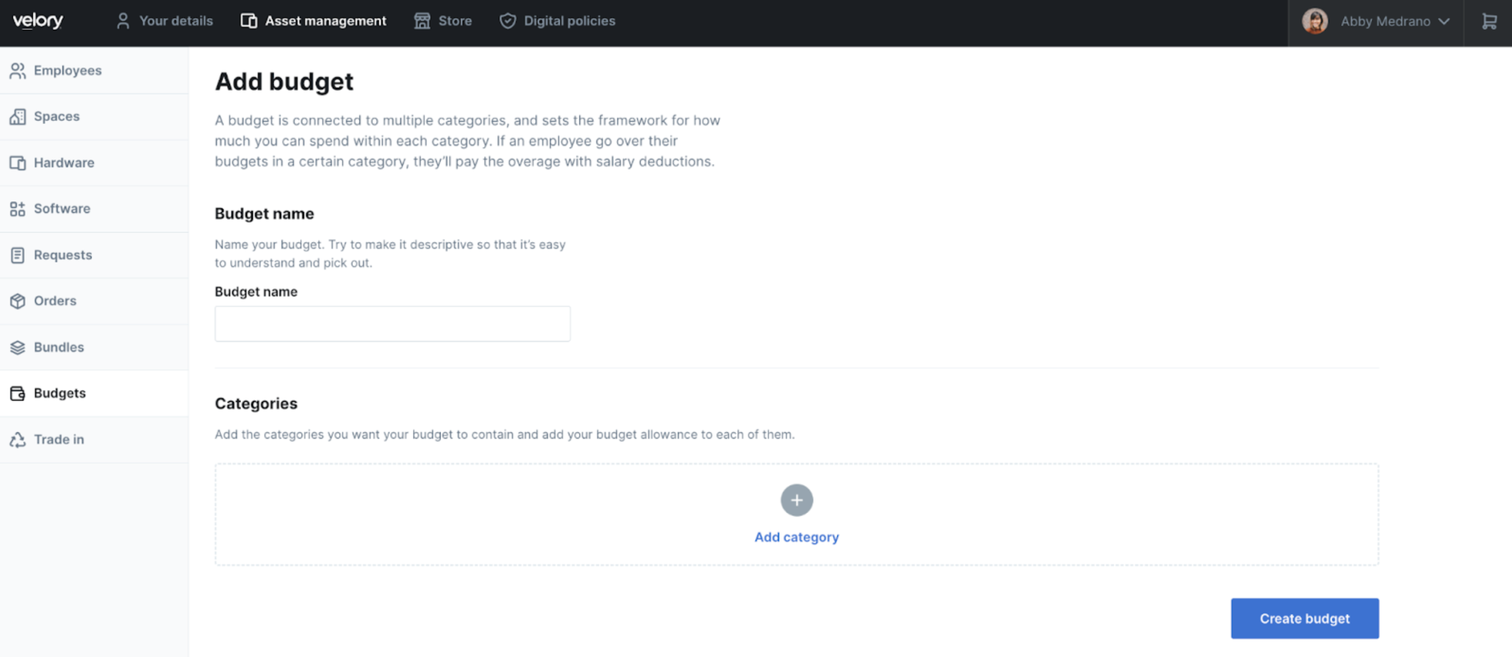Click the Employees people icon in sidebar

tap(18, 70)
